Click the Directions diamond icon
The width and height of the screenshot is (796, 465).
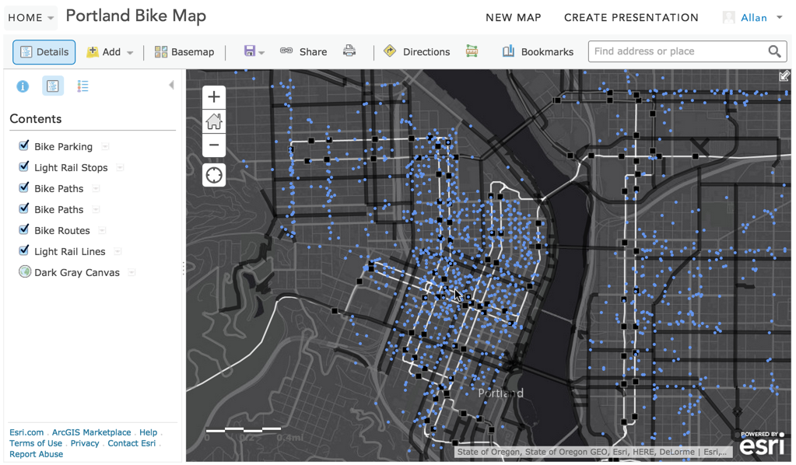click(x=390, y=51)
